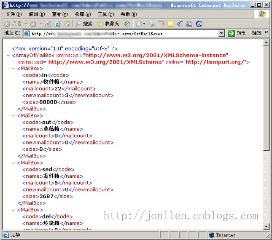The width and height of the screenshot is (272, 240).
Task: Open the Help (帮助) menu
Action: (129, 14)
